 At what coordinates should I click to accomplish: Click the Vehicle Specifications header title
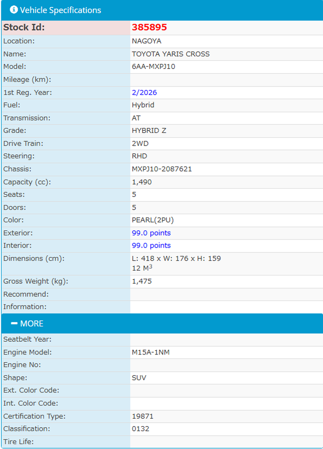coord(61,10)
